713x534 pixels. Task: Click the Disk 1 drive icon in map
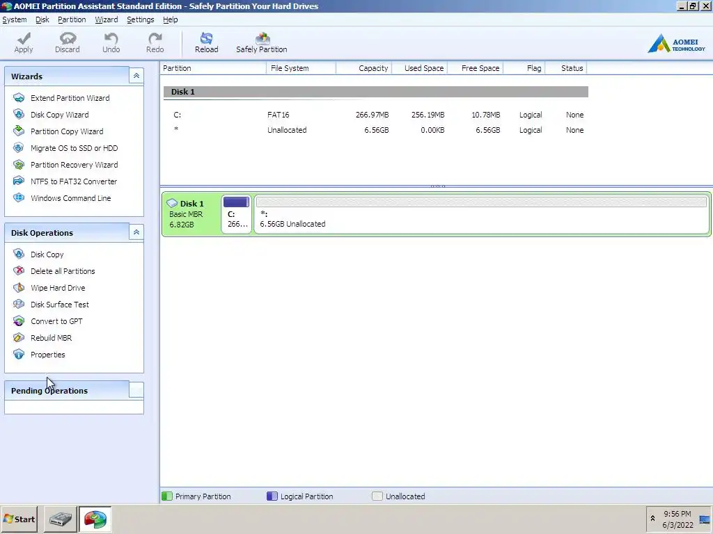[172, 203]
